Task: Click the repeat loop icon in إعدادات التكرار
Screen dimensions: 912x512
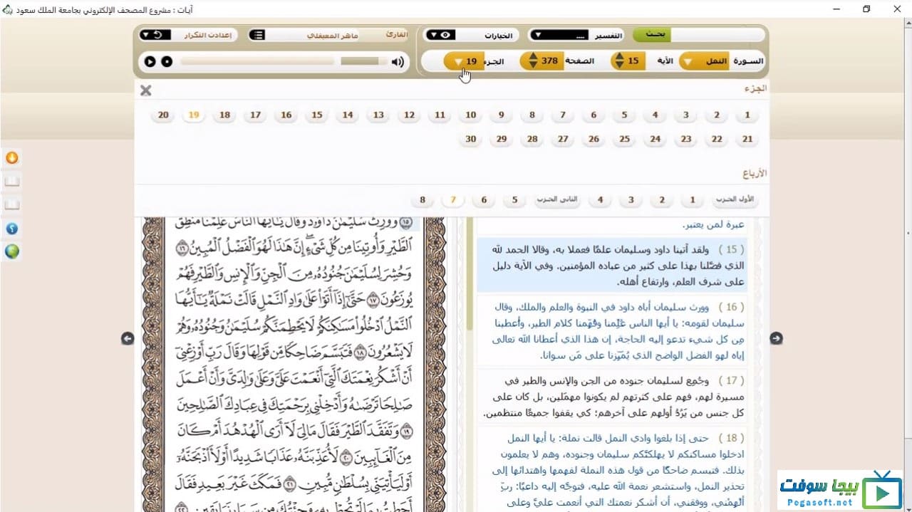Action: pyautogui.click(x=157, y=35)
